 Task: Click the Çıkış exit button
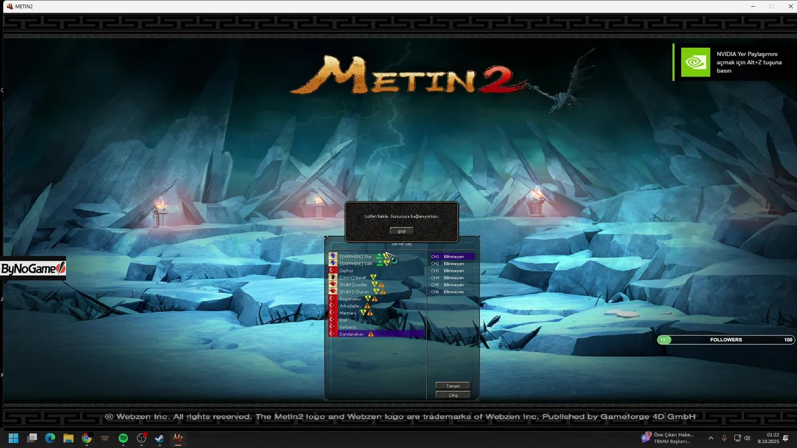tap(453, 395)
